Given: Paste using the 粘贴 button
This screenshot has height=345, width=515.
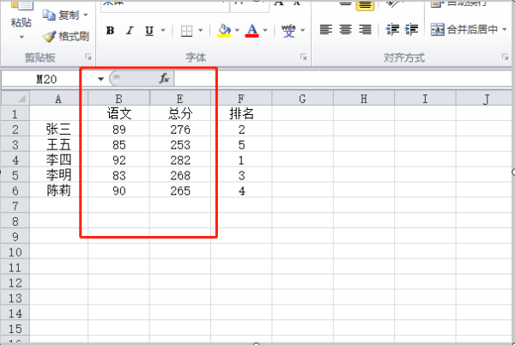Looking at the screenshot, I should [21, 15].
